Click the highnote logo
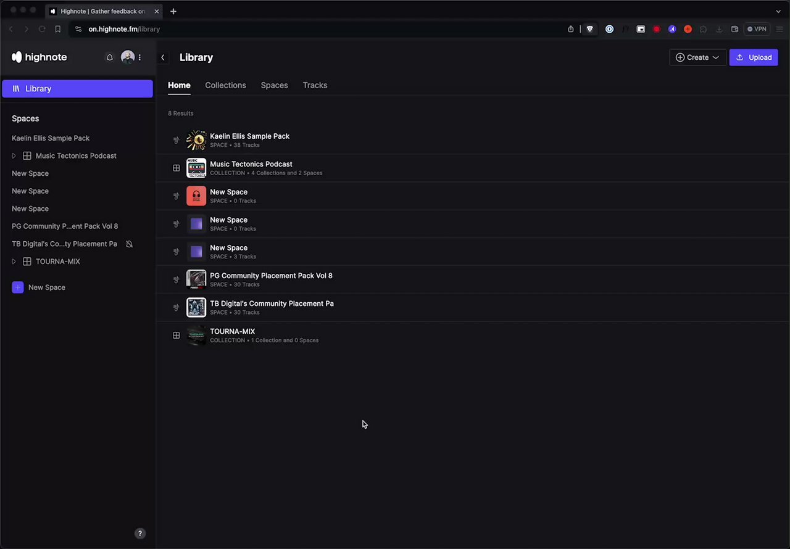 click(x=39, y=57)
